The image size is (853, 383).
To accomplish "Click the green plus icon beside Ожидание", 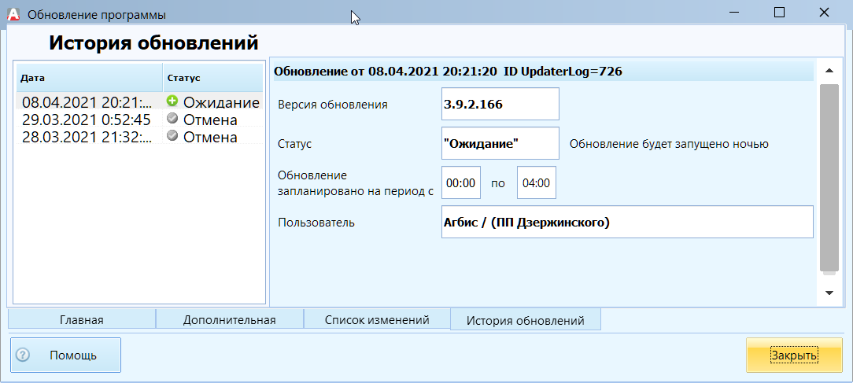I will 172,101.
